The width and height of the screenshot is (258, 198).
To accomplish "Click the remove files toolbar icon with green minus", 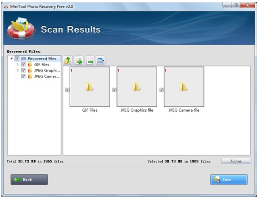I will [x=90, y=60].
